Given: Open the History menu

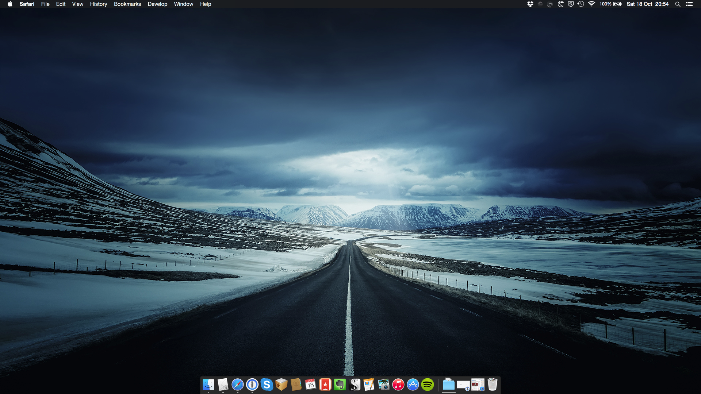Looking at the screenshot, I should 99,4.
